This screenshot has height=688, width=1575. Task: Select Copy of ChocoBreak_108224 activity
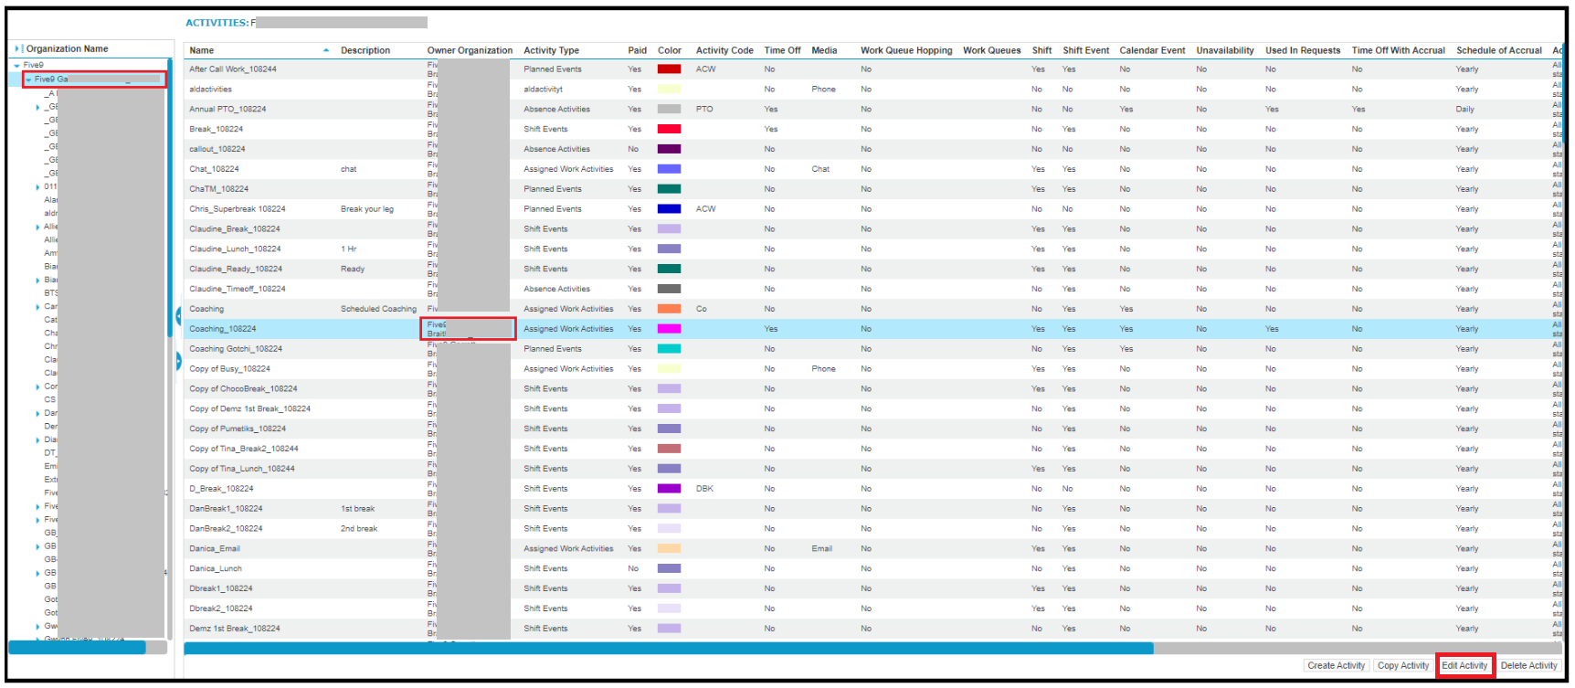tap(872, 389)
